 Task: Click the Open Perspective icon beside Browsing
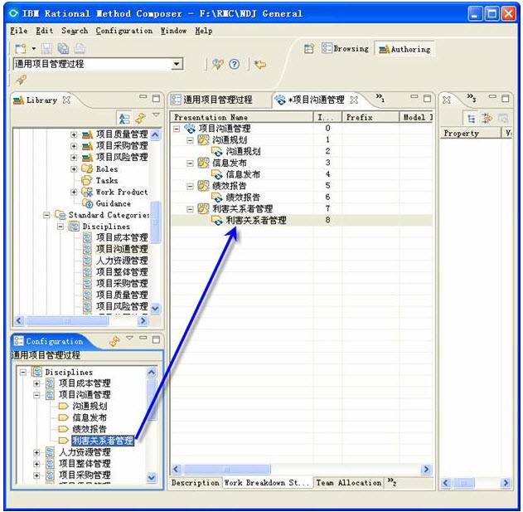coord(309,49)
